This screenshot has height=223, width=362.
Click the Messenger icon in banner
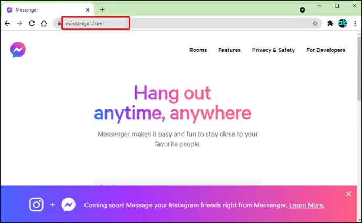pos(68,205)
